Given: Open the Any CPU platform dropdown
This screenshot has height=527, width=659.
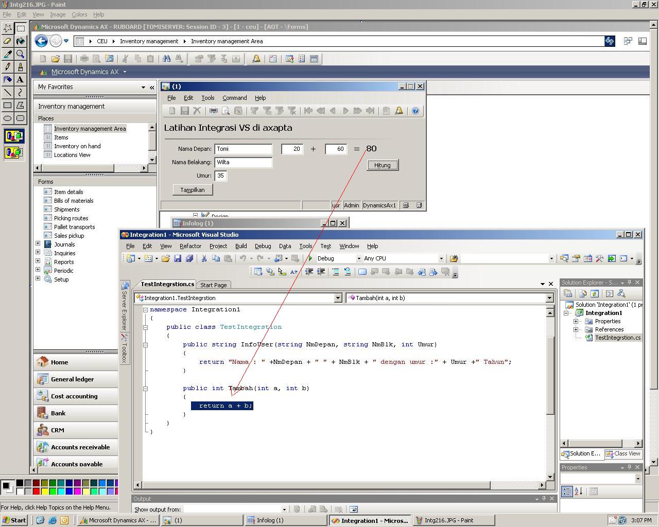Looking at the screenshot, I should (441, 258).
